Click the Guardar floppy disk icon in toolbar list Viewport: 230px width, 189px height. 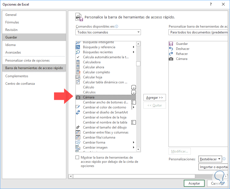(x=171, y=44)
